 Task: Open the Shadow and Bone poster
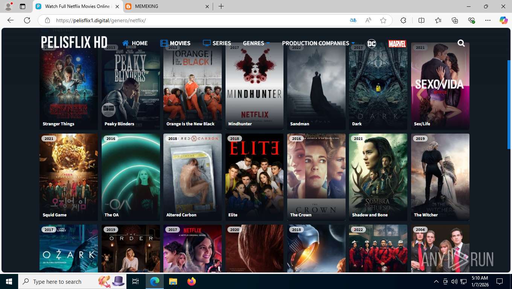point(378,177)
